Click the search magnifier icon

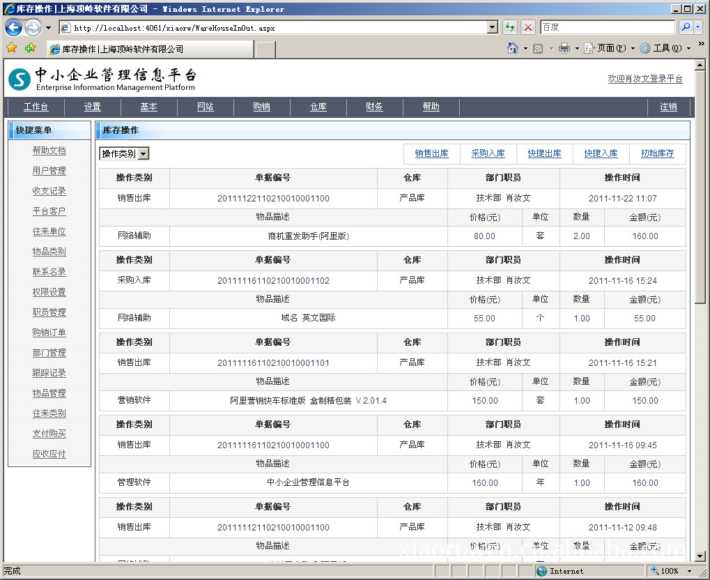[x=686, y=28]
